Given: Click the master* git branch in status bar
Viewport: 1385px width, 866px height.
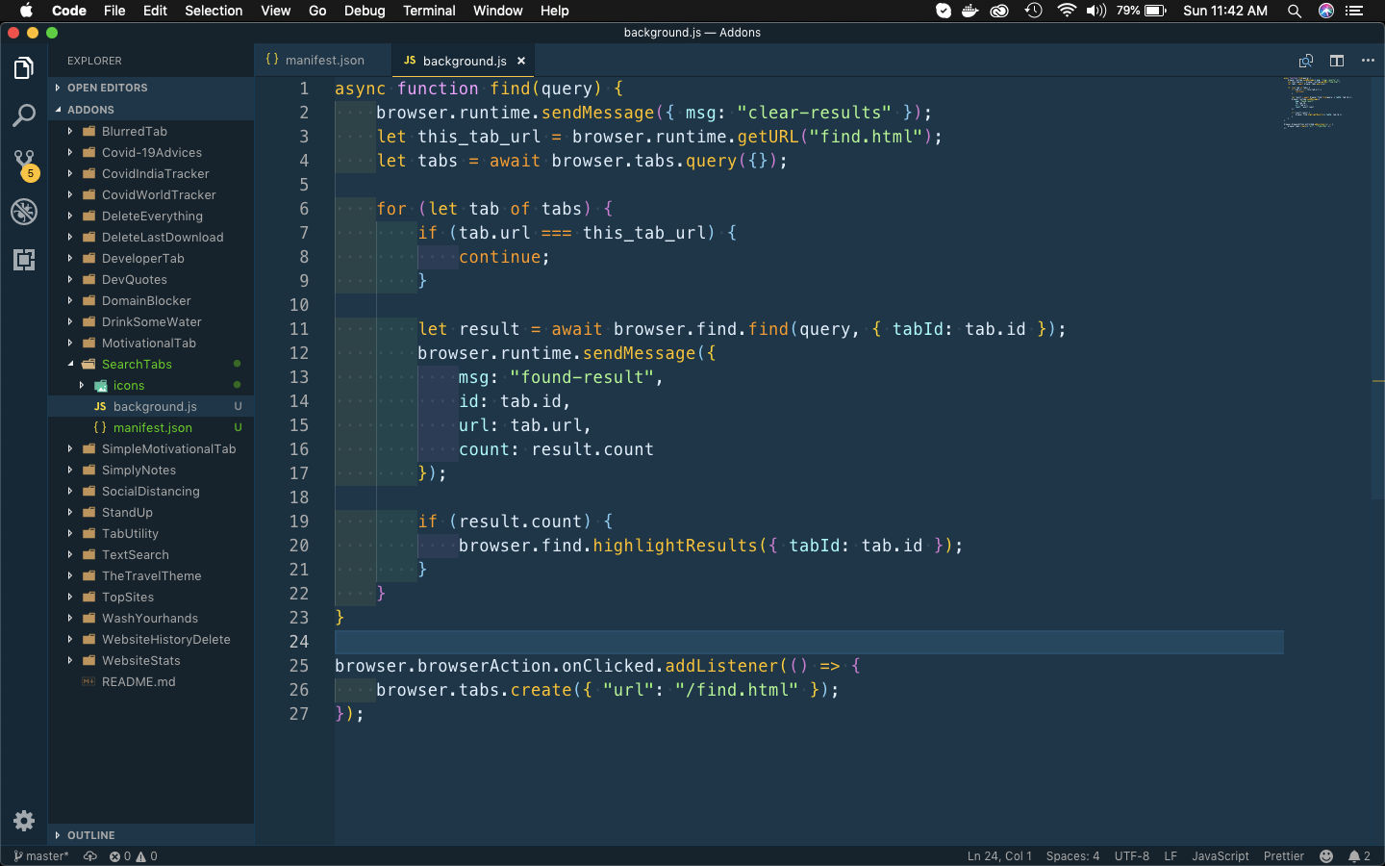Looking at the screenshot, I should pos(41,856).
